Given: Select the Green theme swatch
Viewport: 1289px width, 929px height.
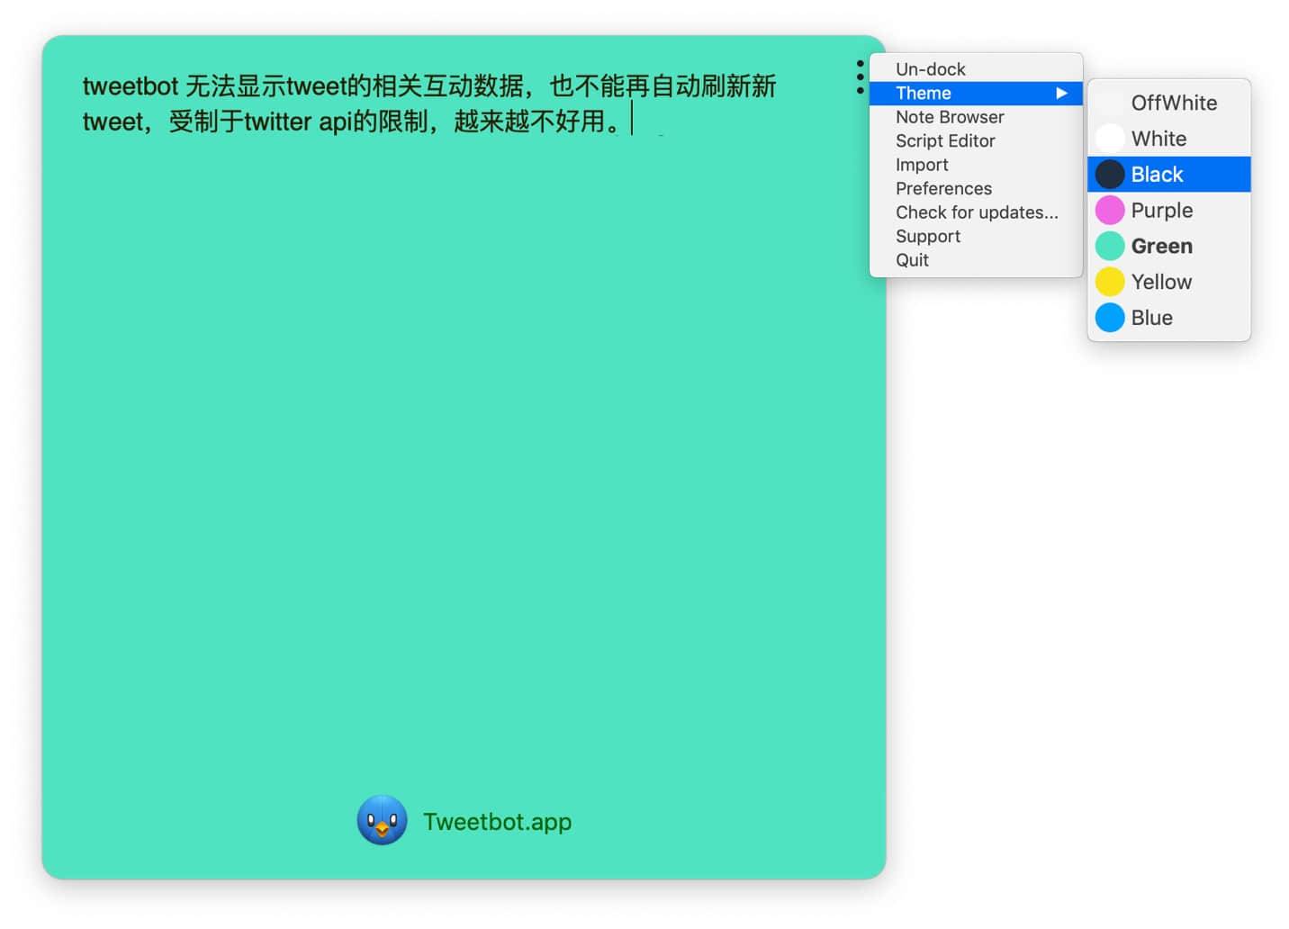Looking at the screenshot, I should [1110, 246].
